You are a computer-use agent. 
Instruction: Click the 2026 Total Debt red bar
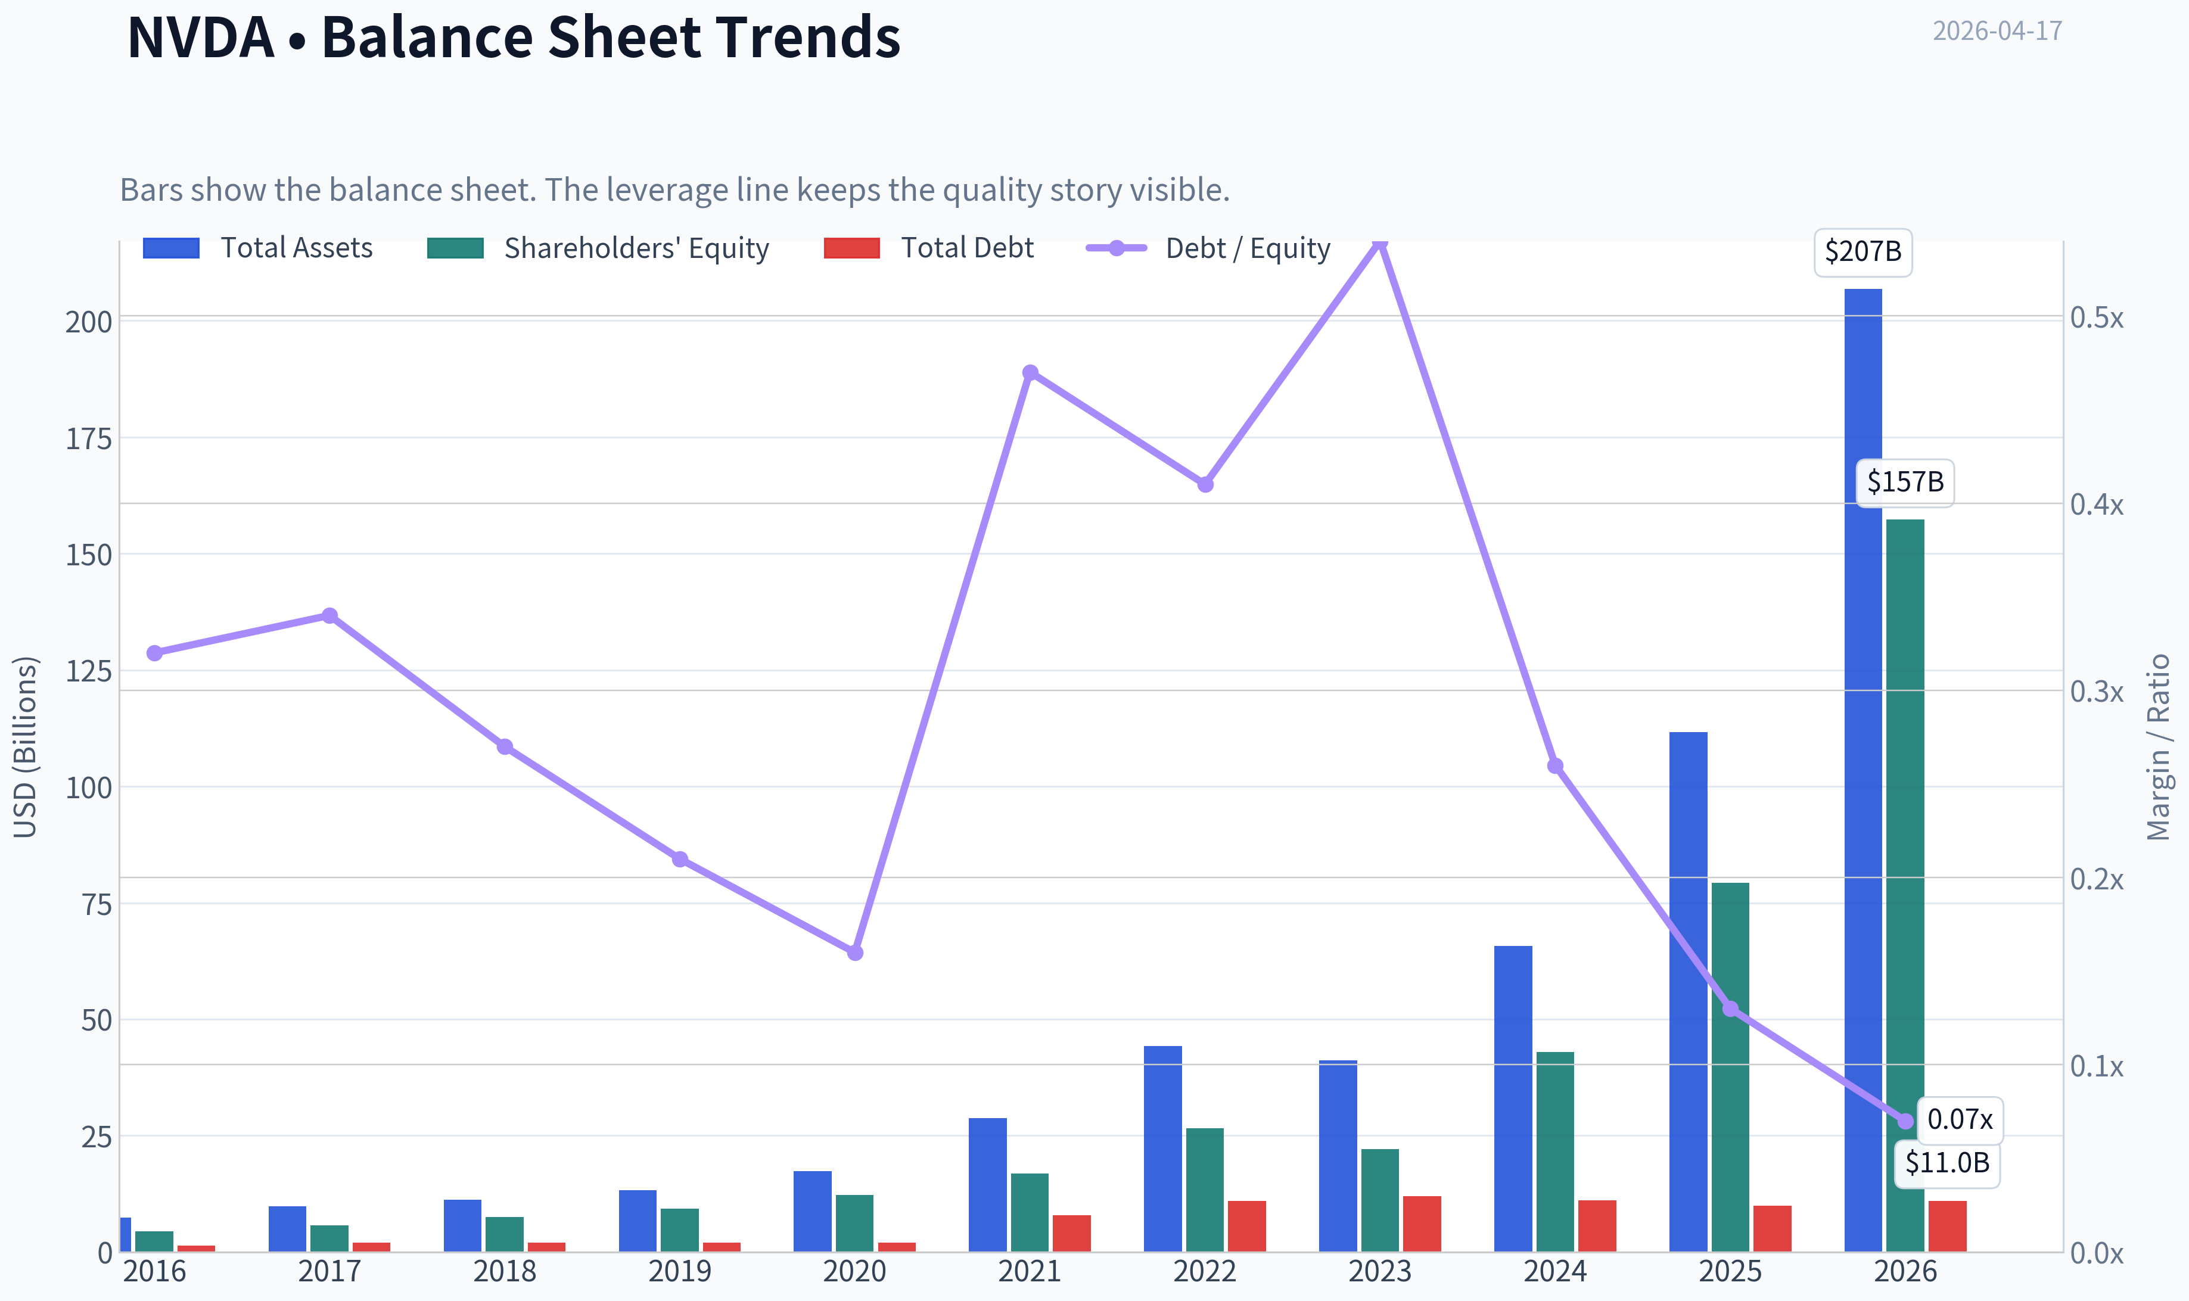[1947, 1225]
